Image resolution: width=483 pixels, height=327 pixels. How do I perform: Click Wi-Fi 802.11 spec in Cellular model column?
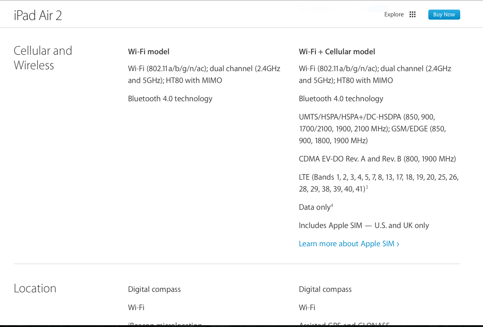coord(375,75)
